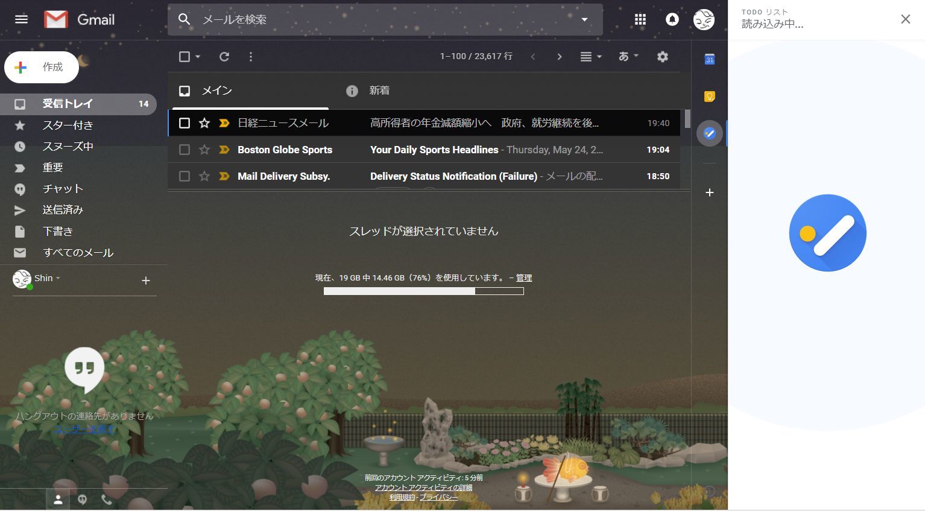Image resolution: width=925 pixels, height=511 pixels.
Task: Refresh the inbox with reload icon
Action: coord(224,57)
